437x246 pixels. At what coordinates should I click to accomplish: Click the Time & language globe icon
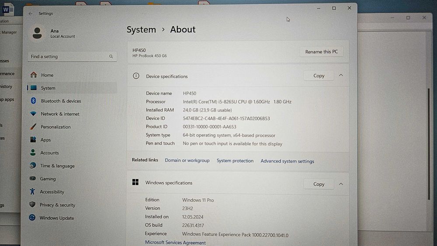point(33,165)
